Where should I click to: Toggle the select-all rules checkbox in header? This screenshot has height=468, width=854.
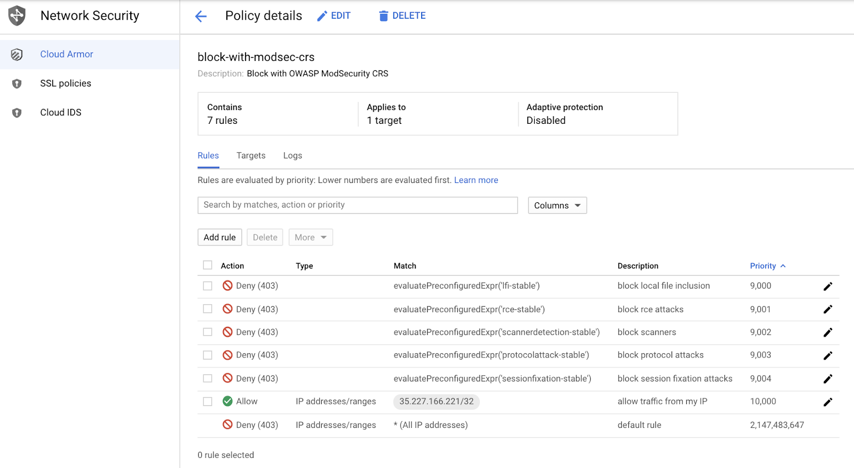pyautogui.click(x=208, y=265)
